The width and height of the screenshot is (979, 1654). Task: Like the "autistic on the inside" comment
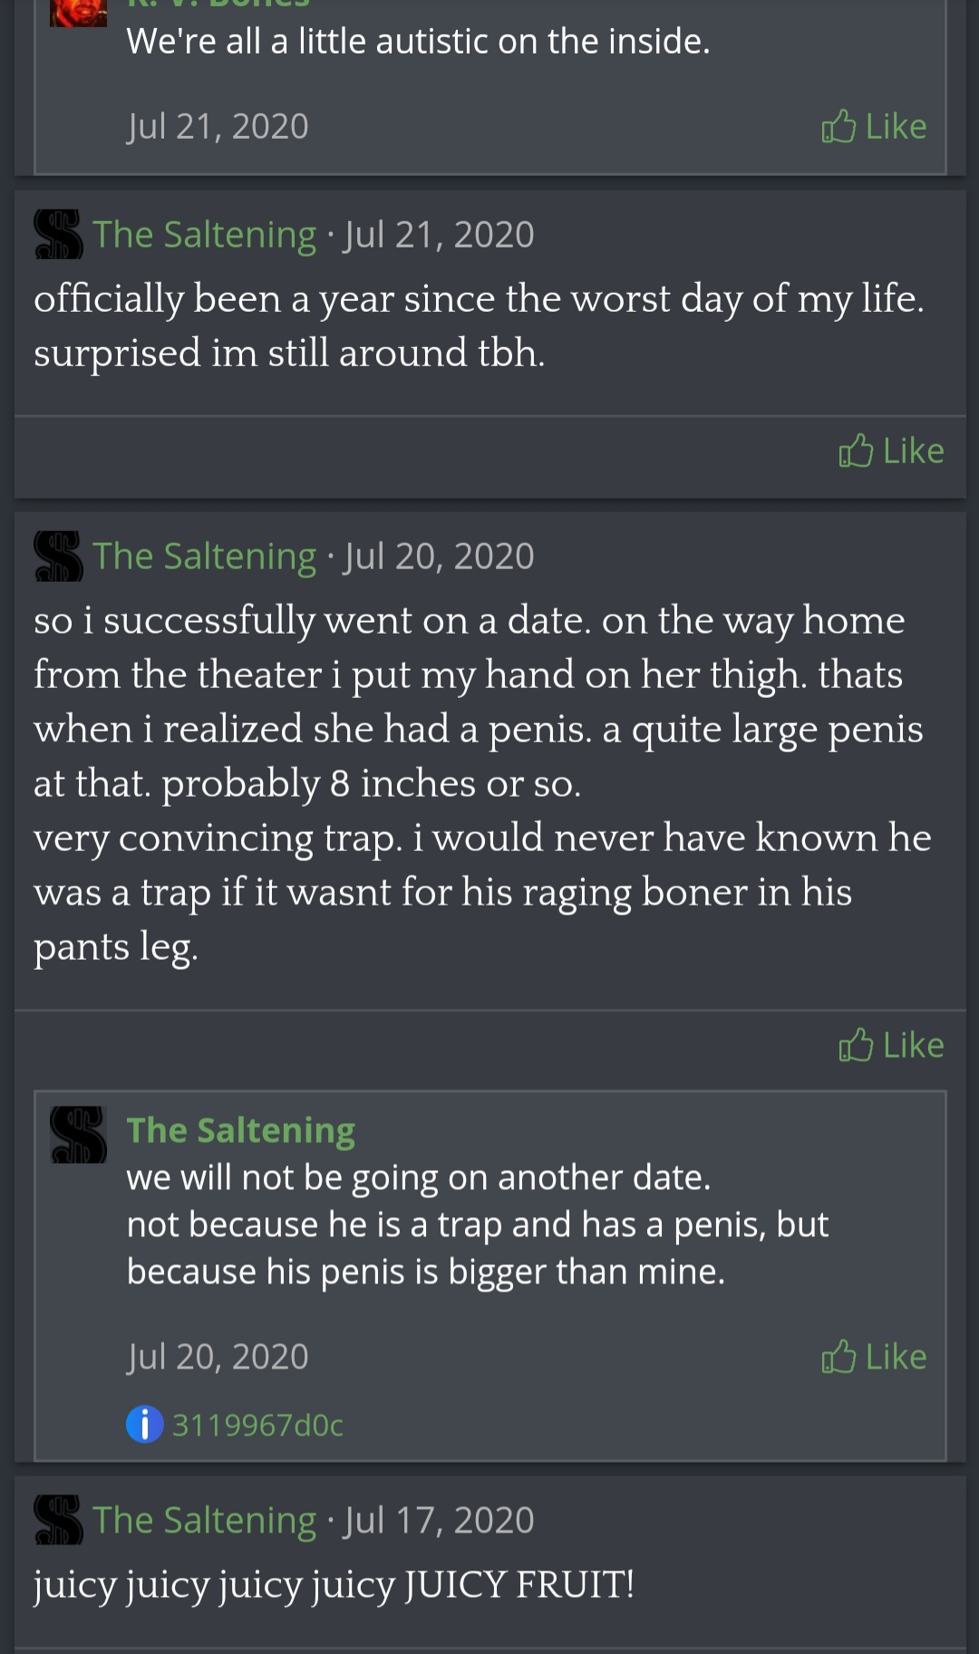(874, 126)
